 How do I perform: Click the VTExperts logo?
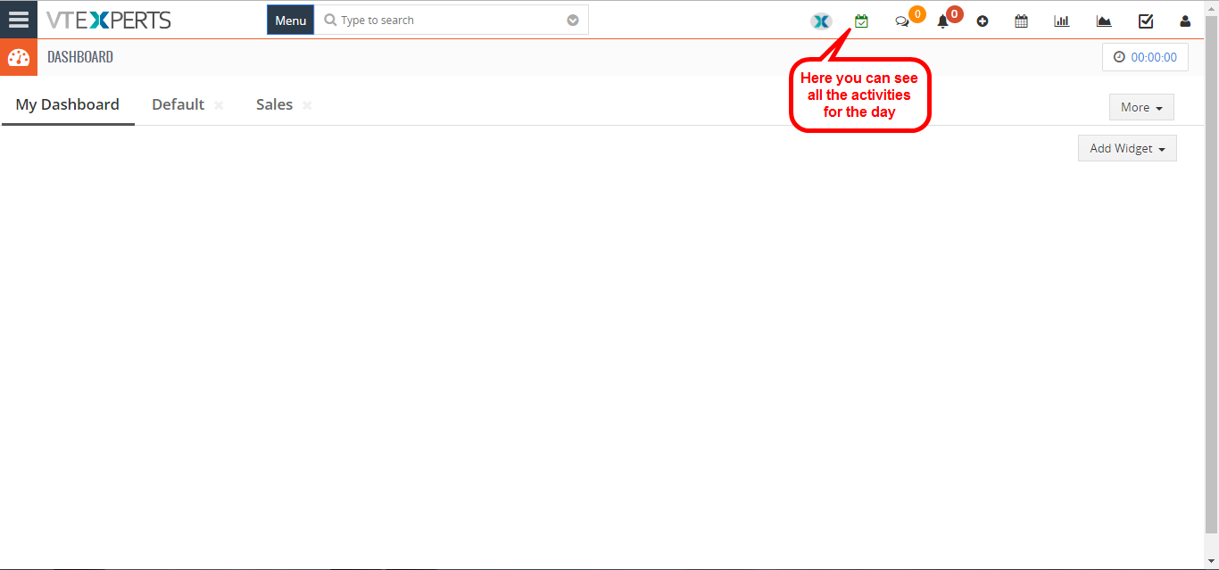tap(109, 20)
